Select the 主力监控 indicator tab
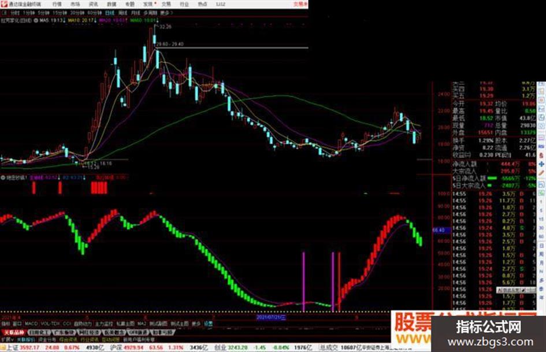This screenshot has height=352, width=546. click(104, 324)
